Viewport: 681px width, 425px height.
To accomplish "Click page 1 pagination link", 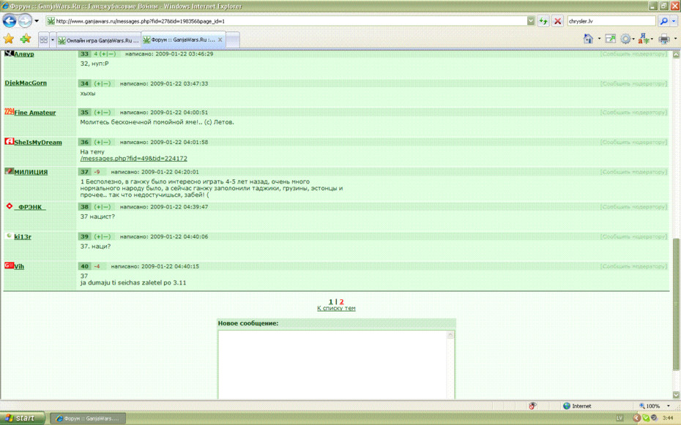I will 330,301.
